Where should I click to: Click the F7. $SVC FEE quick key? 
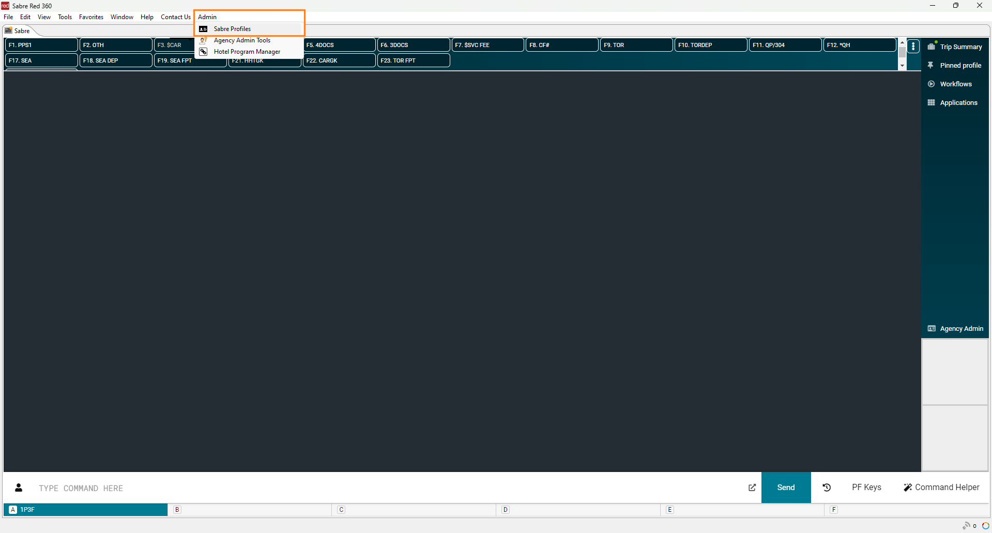click(488, 45)
